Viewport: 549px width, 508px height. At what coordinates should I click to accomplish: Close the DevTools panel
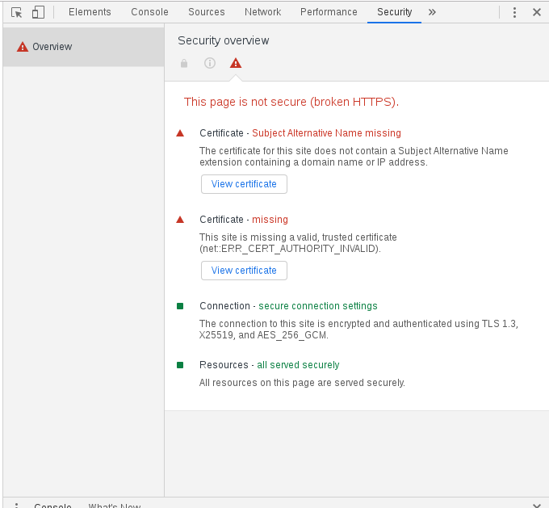coord(536,12)
